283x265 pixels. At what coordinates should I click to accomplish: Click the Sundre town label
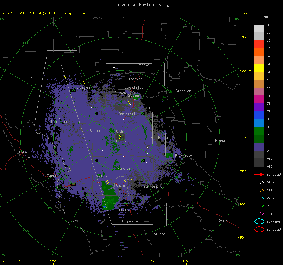point(95,130)
